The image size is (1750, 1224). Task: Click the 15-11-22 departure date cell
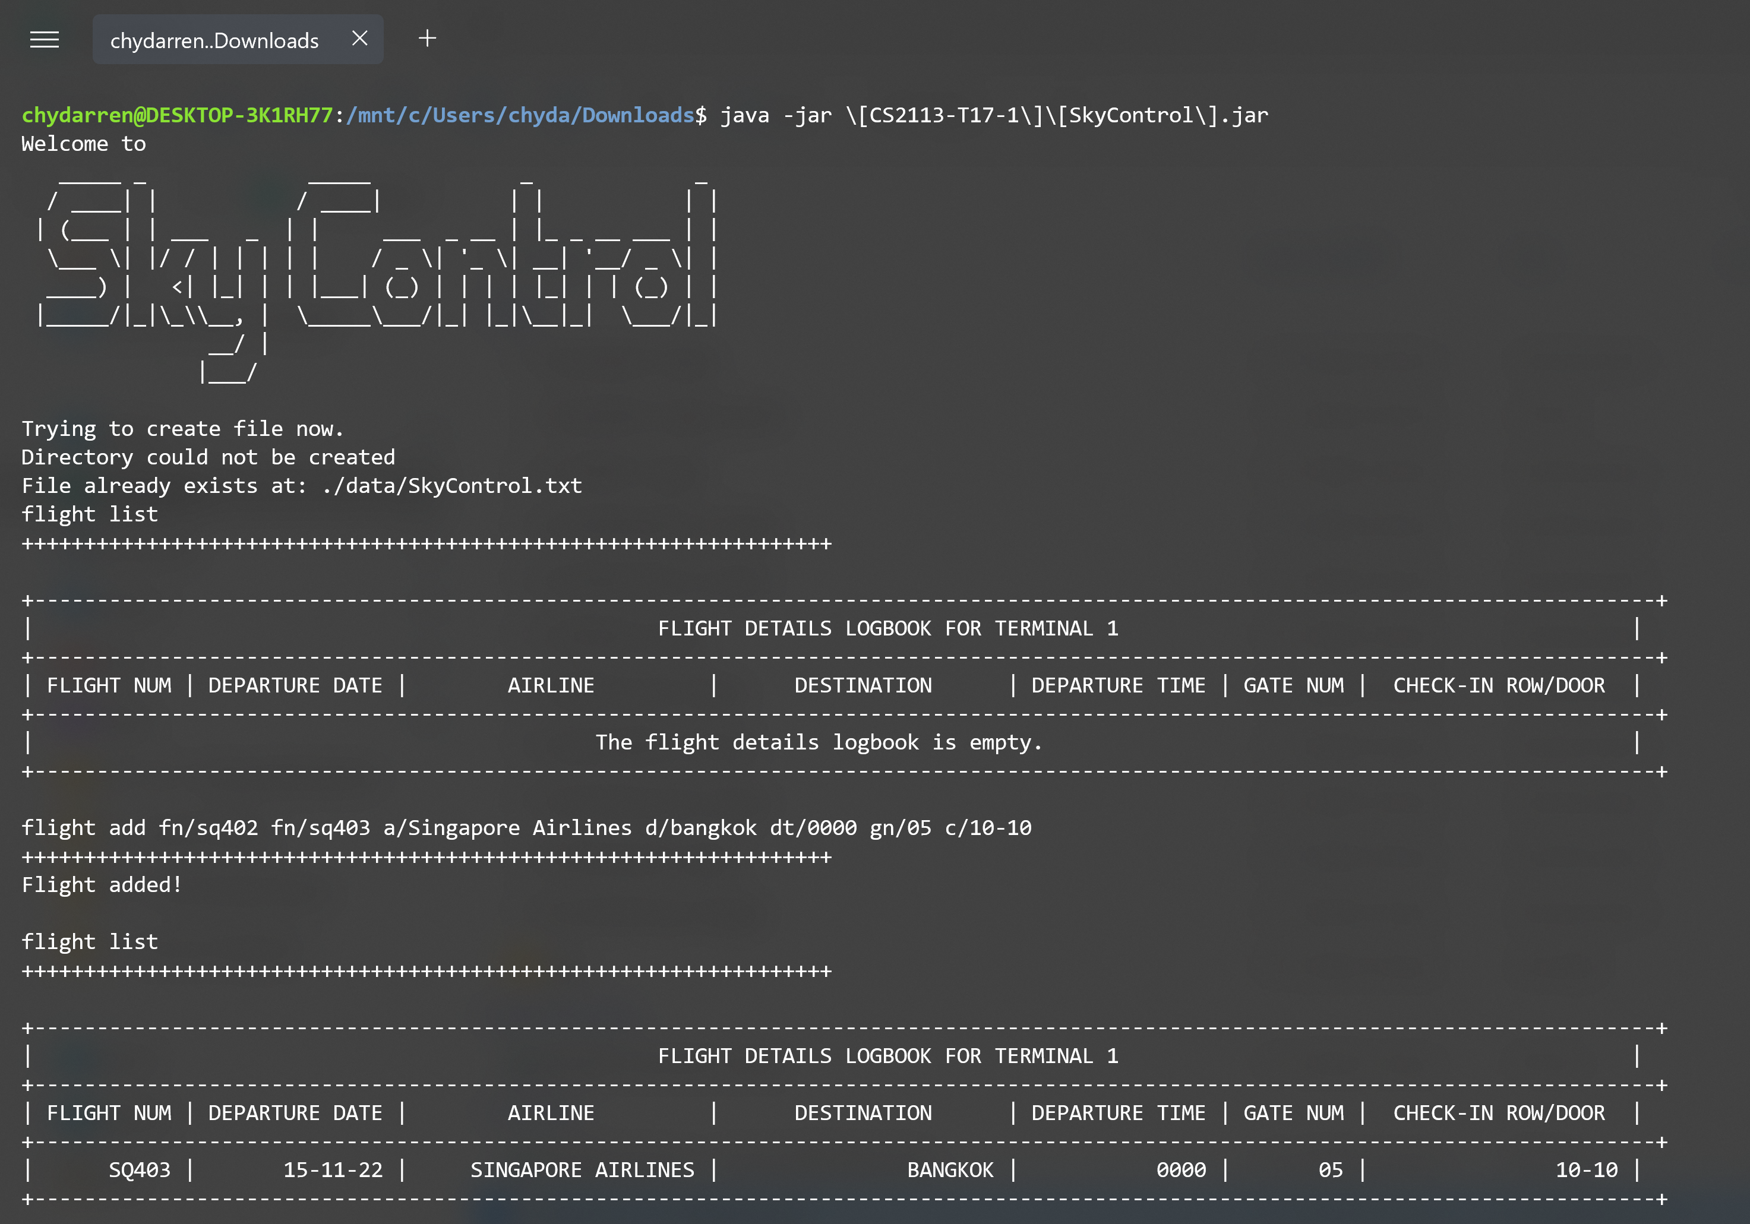[x=333, y=1170]
